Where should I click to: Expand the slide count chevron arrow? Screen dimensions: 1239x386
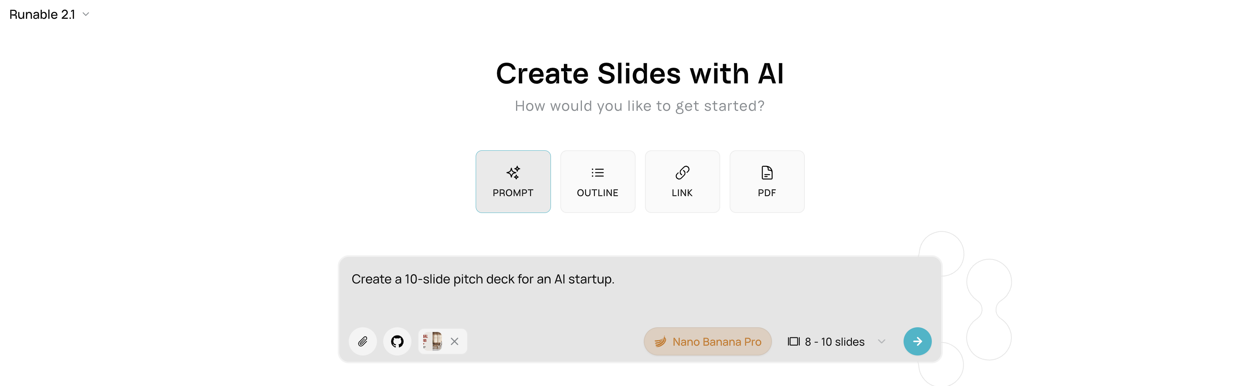tap(882, 341)
